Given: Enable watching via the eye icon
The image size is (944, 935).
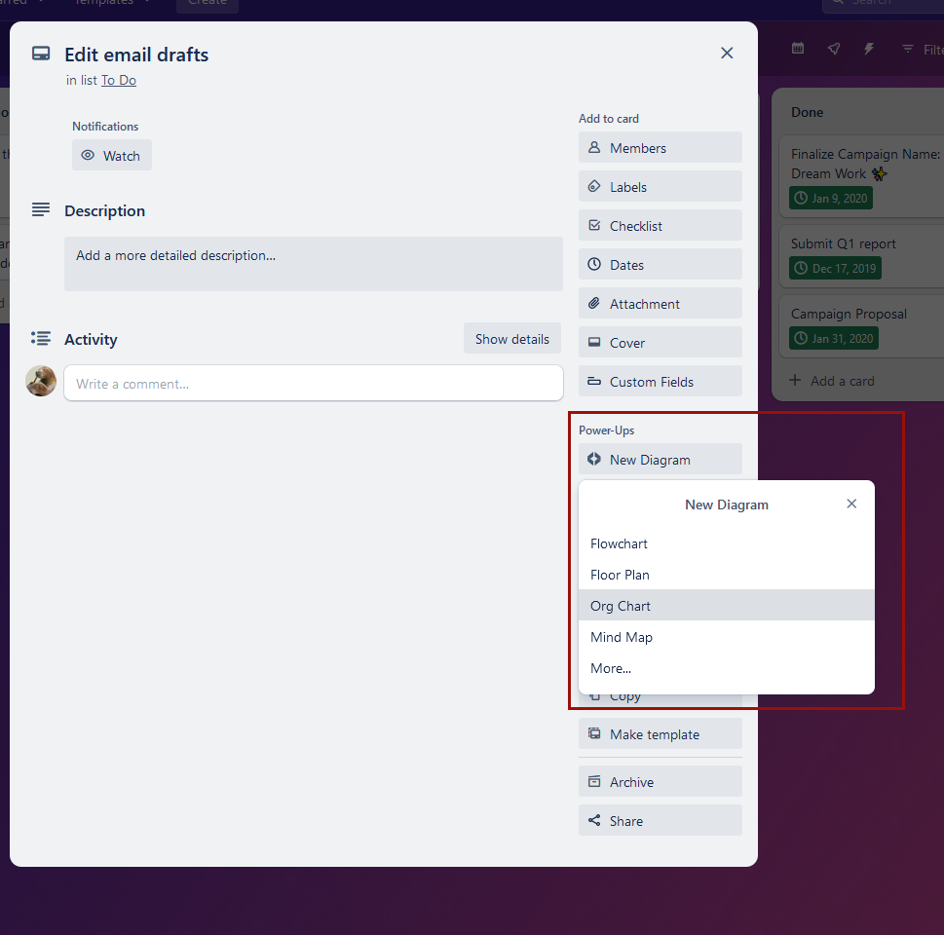Looking at the screenshot, I should click(90, 155).
